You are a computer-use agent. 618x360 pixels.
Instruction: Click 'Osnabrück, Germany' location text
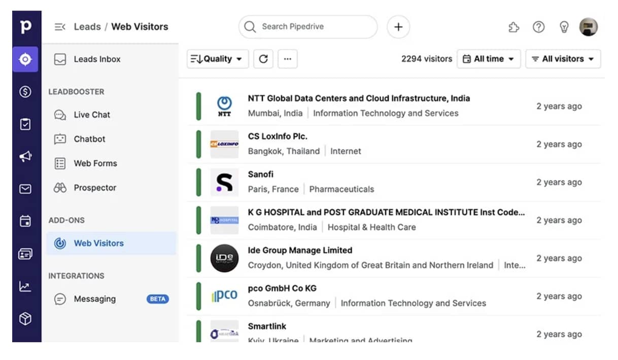pyautogui.click(x=289, y=303)
